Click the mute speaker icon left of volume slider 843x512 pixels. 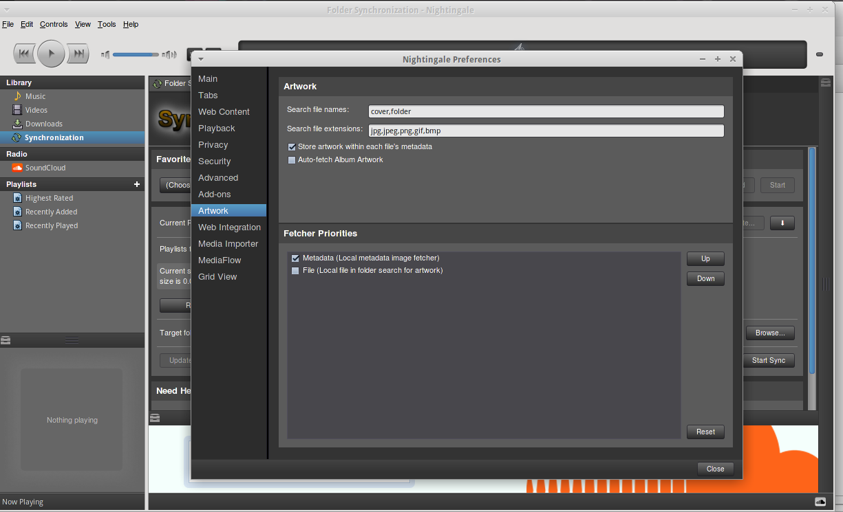[105, 54]
